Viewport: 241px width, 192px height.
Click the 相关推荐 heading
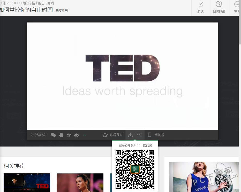[x=14, y=166]
